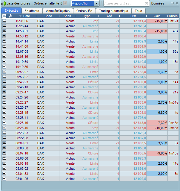Switch to the En attente tab
This screenshot has width=180, height=191.
[32, 11]
